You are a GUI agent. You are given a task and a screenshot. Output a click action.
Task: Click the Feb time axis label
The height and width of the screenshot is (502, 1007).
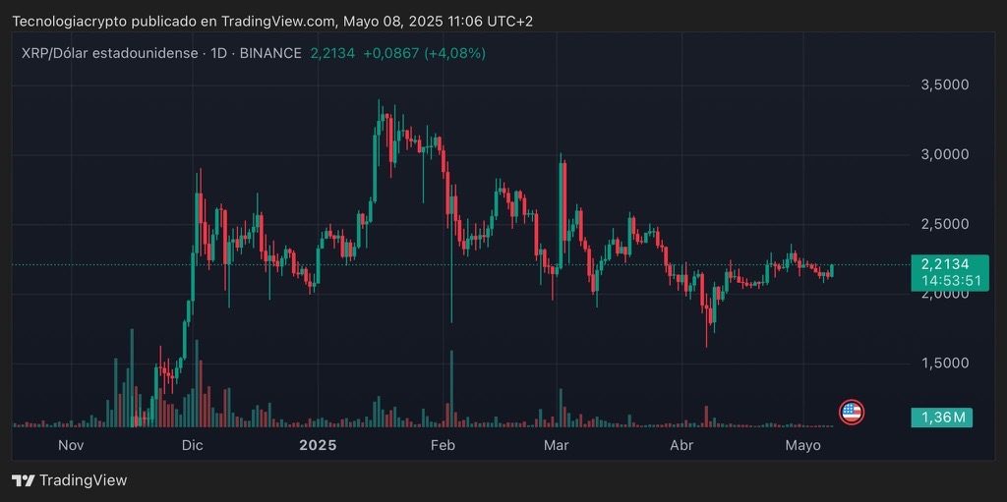443,446
